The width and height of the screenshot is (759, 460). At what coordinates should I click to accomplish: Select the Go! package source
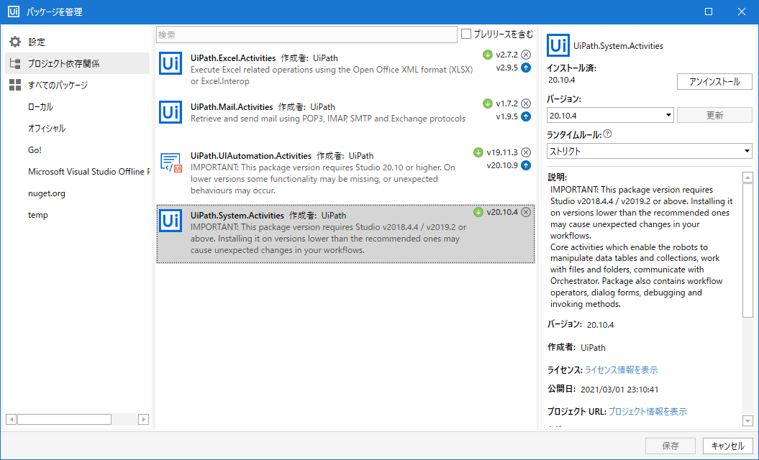coord(35,150)
